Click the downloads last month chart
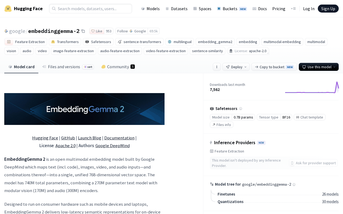Viewport: 343px width, 214px height. [x=312, y=87]
